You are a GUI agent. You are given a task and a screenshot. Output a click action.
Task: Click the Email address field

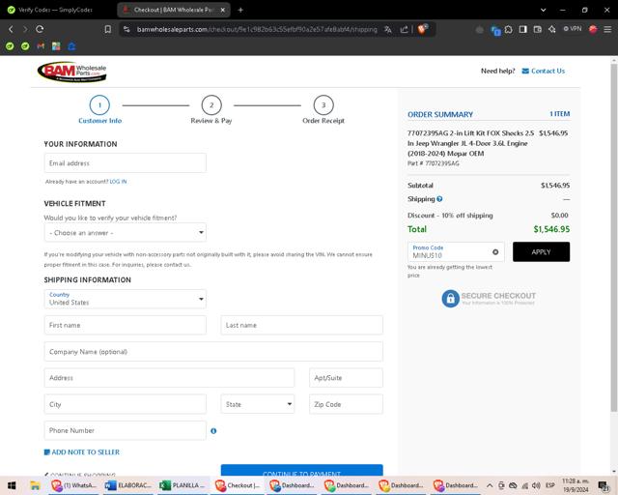coord(125,163)
